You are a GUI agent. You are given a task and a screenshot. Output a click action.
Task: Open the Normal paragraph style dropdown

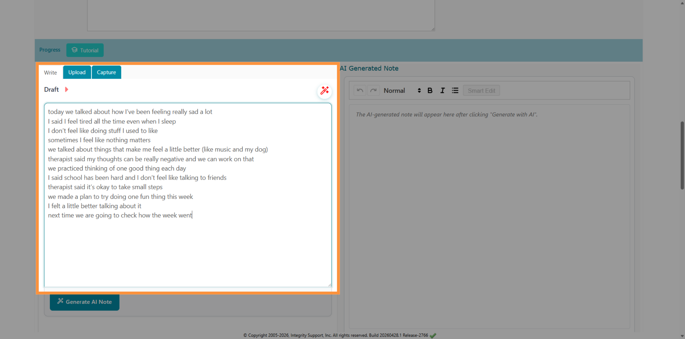402,91
